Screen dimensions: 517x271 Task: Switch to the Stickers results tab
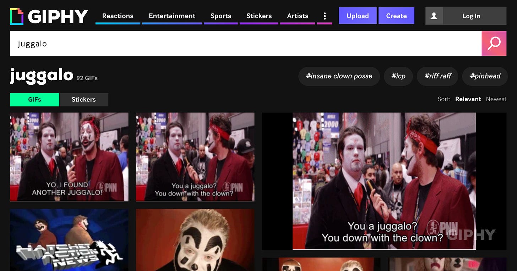pos(84,100)
